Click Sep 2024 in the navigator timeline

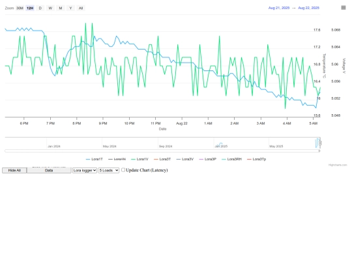166,147
